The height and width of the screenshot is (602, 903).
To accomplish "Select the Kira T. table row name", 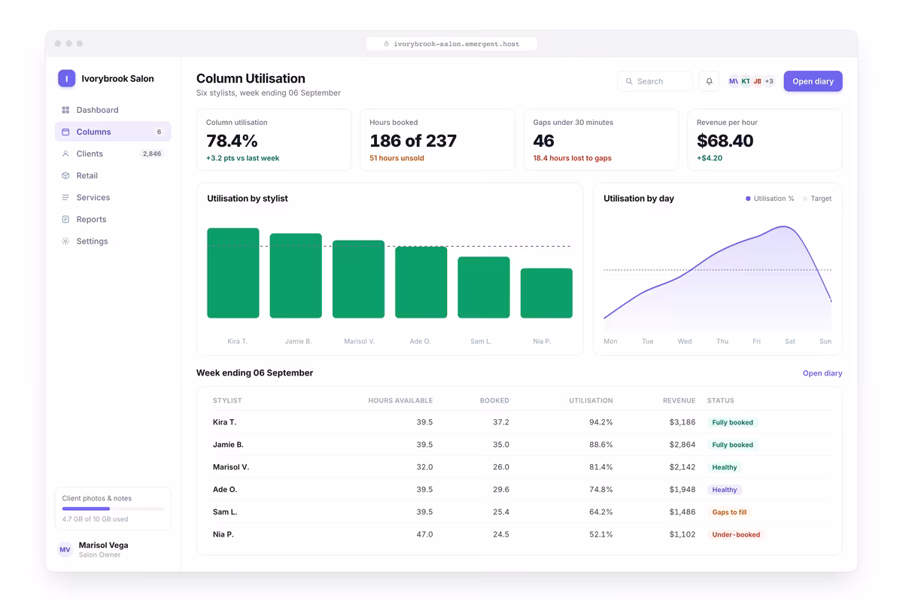I will [224, 422].
